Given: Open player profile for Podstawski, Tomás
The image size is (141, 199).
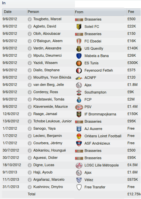Looking at the screenshot, I should (49, 99).
